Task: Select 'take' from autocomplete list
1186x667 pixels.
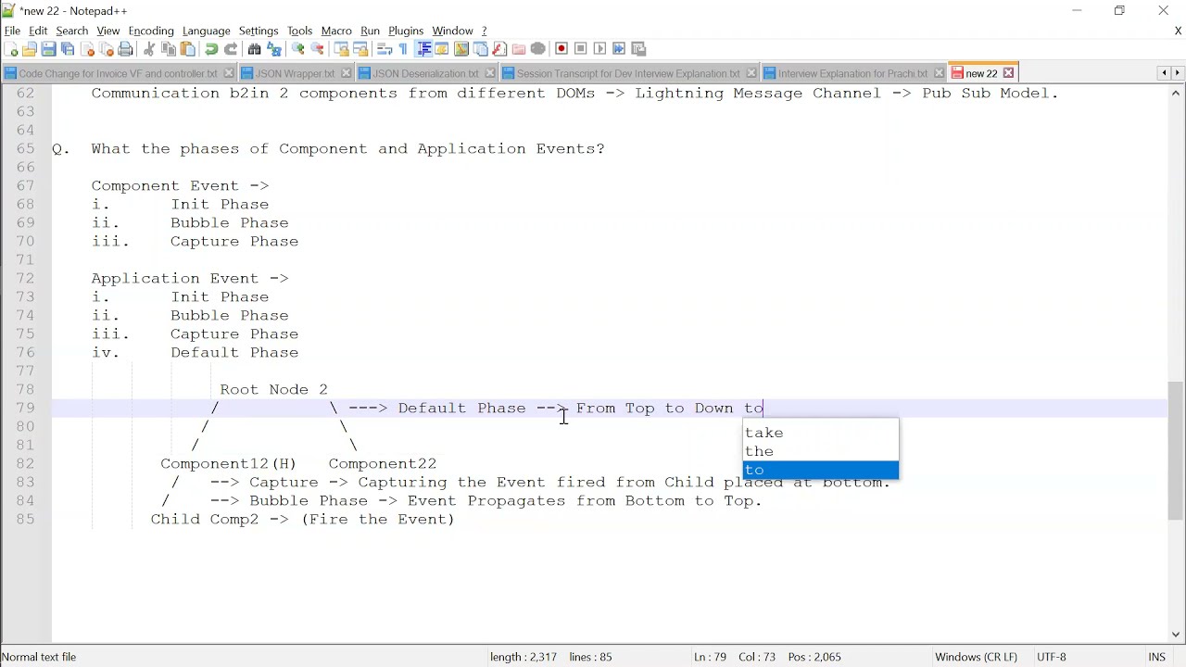Action: [821, 433]
